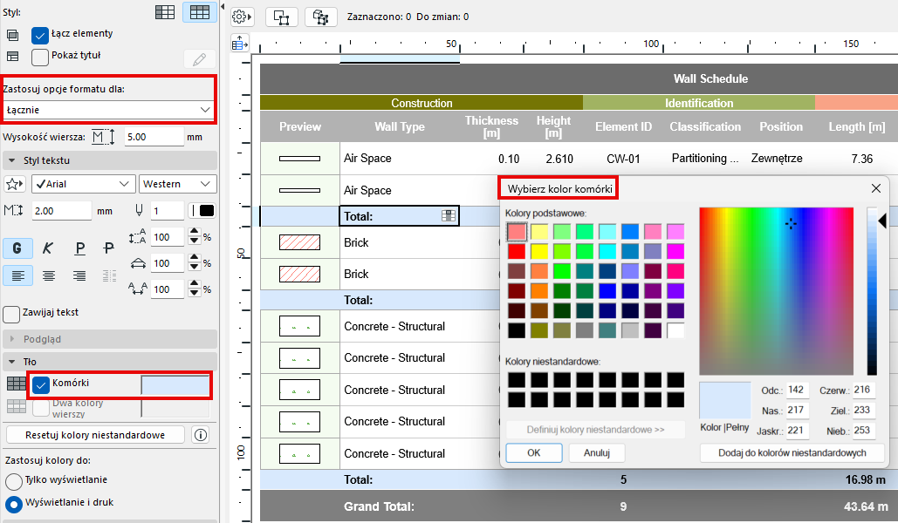Right-align the cell text
Screen dimensions: 898x523
[79, 275]
